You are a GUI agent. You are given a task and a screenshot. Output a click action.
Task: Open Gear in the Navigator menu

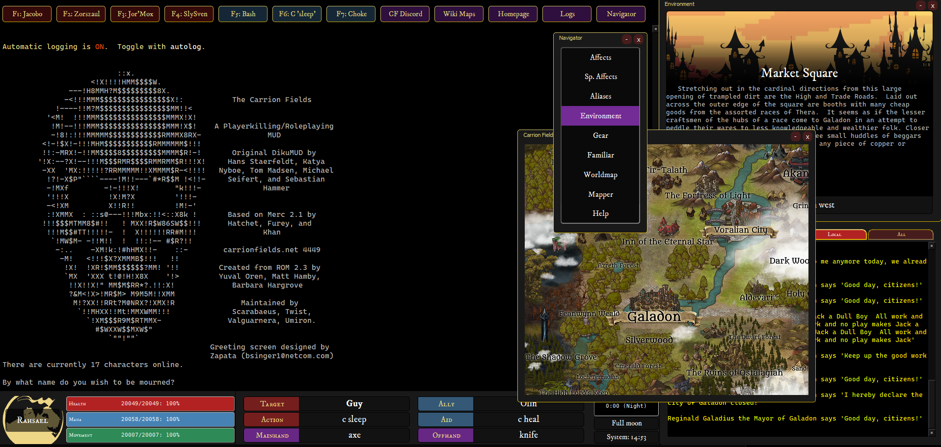[x=600, y=135]
